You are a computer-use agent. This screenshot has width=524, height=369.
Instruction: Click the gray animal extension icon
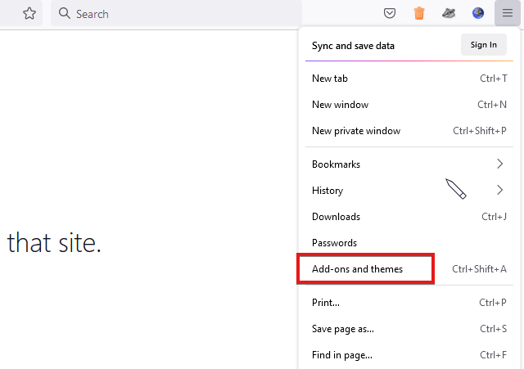[449, 13]
